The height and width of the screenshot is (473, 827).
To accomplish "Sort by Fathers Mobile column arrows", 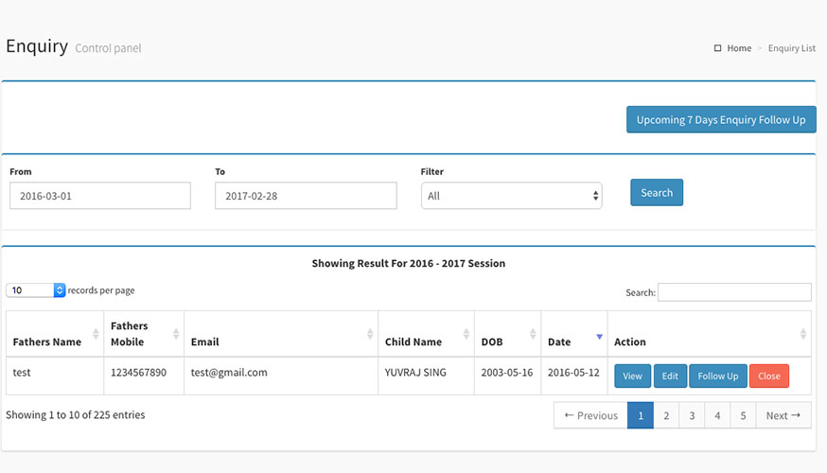I will point(176,334).
